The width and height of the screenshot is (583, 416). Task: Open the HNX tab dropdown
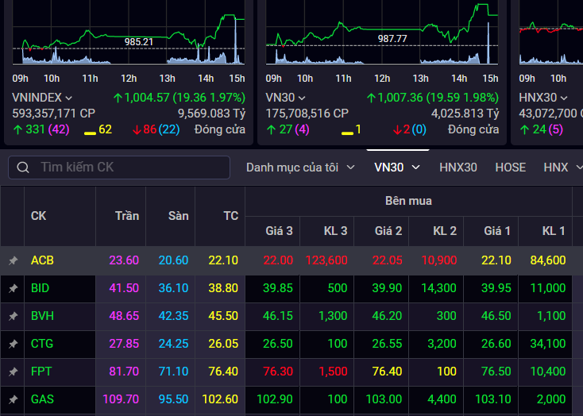[x=562, y=168]
